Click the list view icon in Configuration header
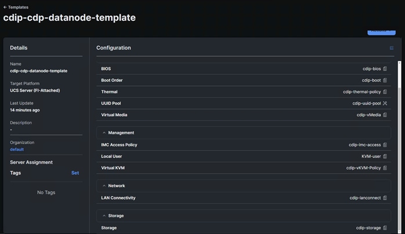405x234 pixels. 392,48
